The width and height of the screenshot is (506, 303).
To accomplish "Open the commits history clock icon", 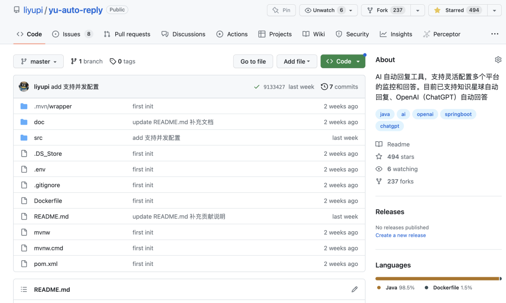I will click(x=324, y=87).
